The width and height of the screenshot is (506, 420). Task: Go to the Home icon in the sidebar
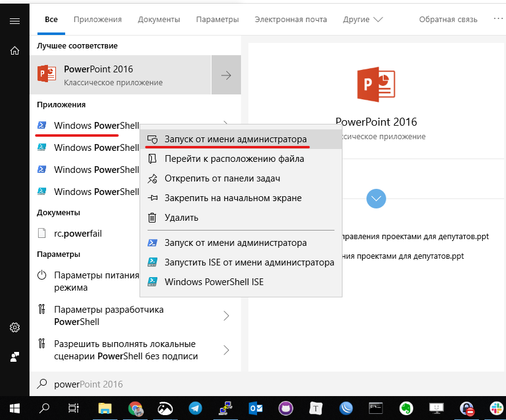coord(15,51)
